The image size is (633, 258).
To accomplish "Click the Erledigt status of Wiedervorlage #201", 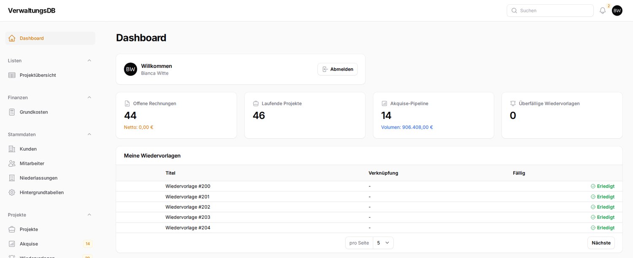I will coord(603,197).
